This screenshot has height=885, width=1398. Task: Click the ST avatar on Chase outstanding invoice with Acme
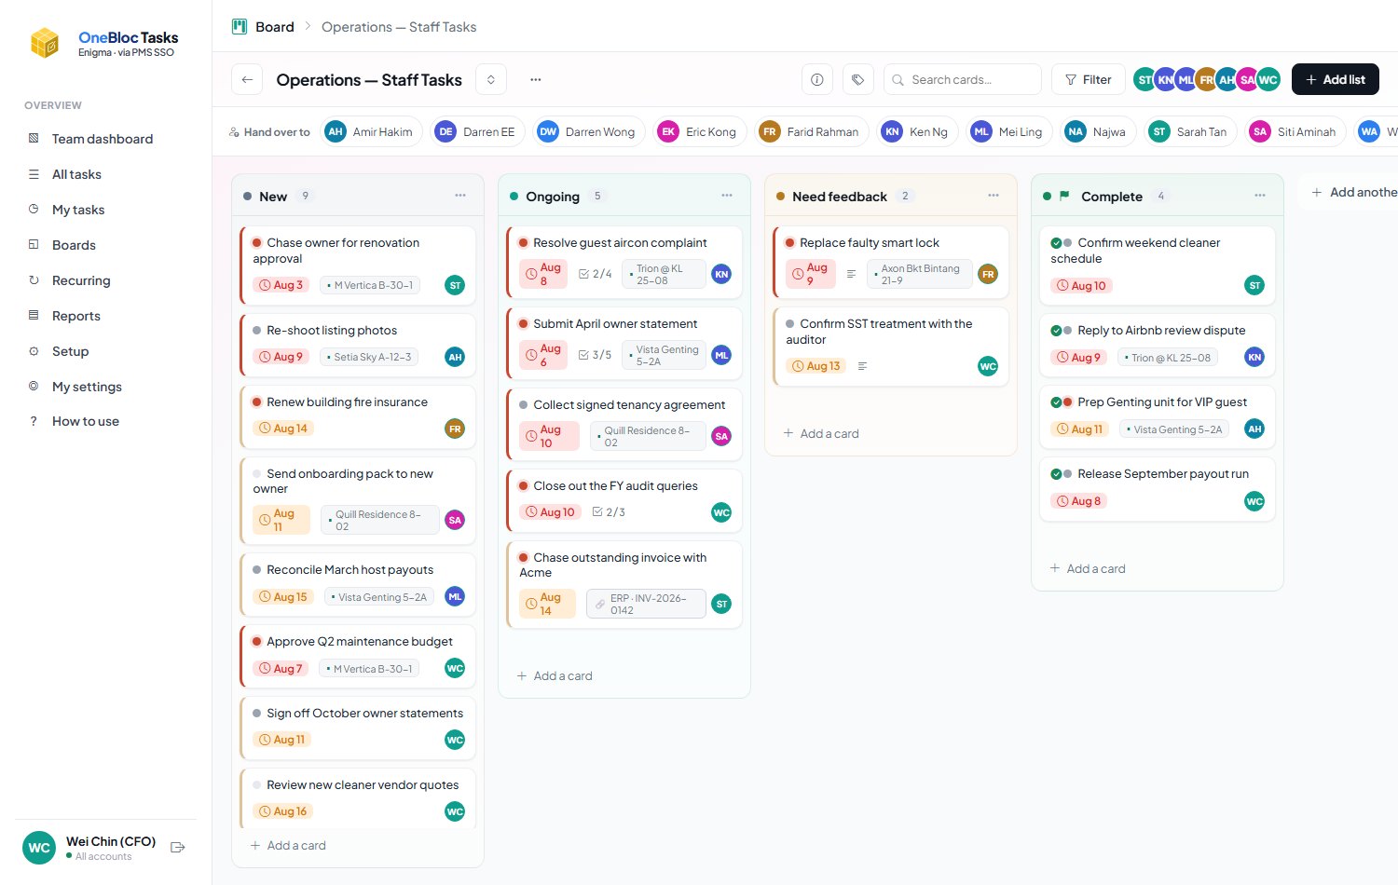(721, 604)
